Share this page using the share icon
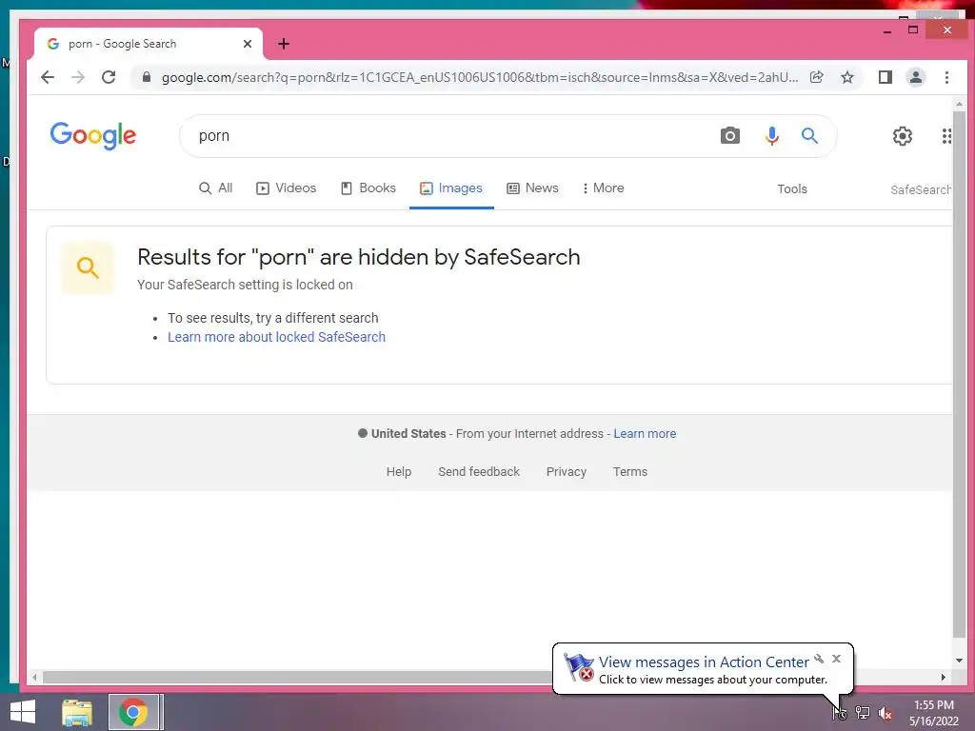975x731 pixels. click(816, 77)
